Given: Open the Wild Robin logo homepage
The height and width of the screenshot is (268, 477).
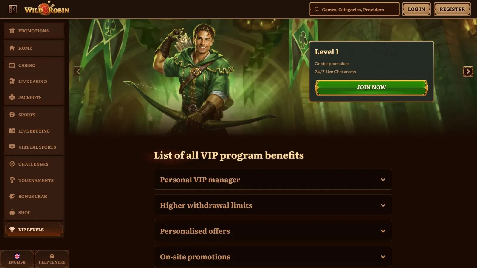Looking at the screenshot, I should pyautogui.click(x=47, y=9).
